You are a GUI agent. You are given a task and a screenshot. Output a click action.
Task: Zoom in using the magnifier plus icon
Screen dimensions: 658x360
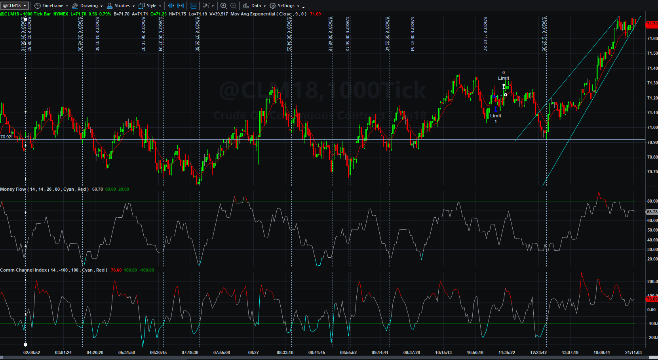(224, 6)
